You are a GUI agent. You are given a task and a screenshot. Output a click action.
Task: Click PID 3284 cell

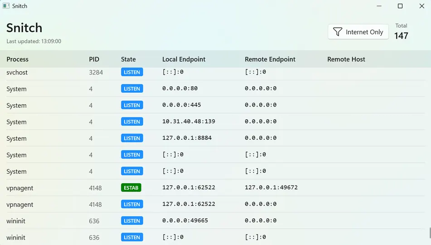click(x=96, y=73)
